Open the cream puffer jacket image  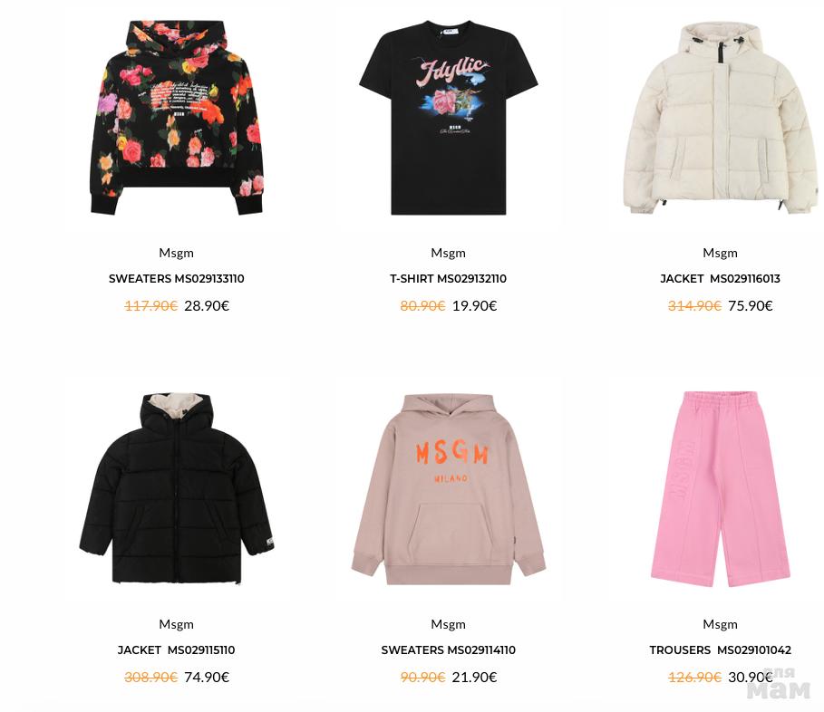(720, 118)
